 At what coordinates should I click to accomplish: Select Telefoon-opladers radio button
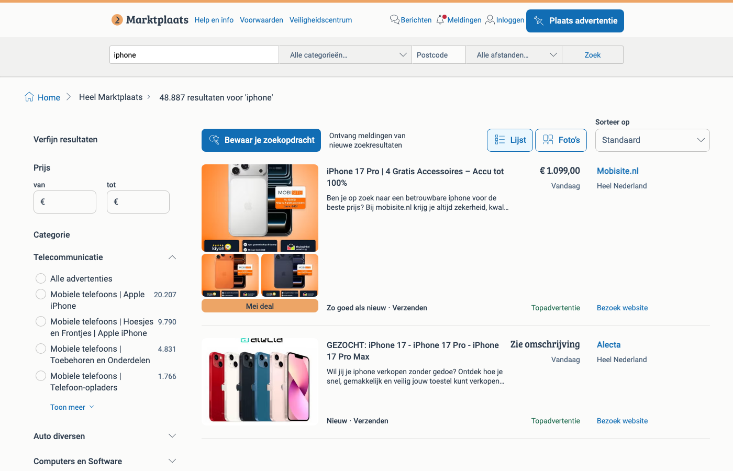click(x=41, y=376)
